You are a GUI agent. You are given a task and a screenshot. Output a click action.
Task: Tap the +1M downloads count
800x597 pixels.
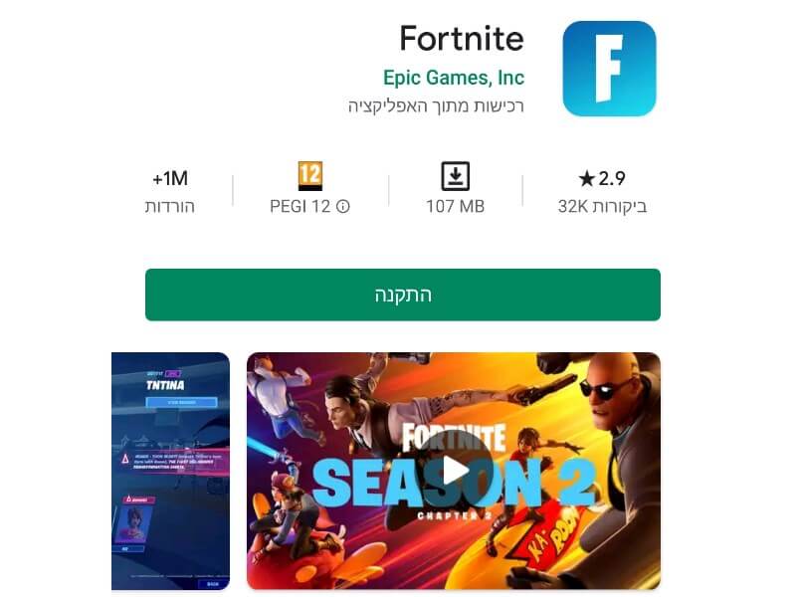(170, 178)
